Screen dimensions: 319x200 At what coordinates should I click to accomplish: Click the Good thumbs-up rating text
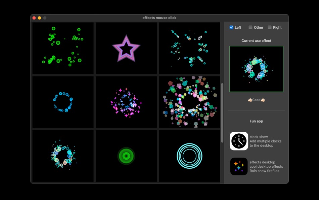(x=256, y=100)
